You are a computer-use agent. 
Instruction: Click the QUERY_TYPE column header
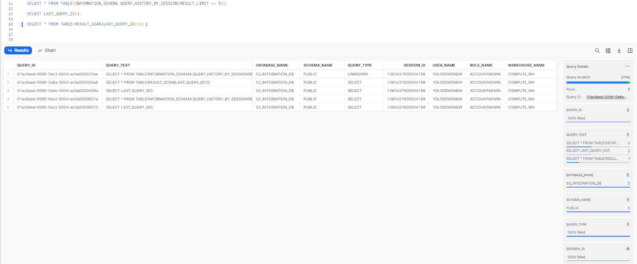point(360,65)
